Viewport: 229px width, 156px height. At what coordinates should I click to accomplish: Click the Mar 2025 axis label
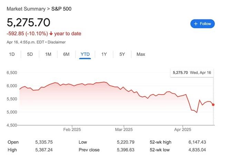click(123, 130)
